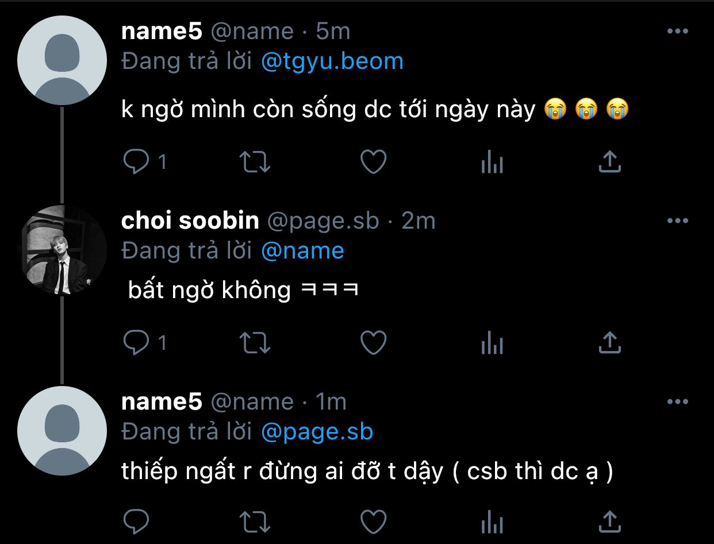Viewport: 714px width, 544px height.
Task: Open more options menu on choi soobin's tweet
Action: click(x=677, y=221)
